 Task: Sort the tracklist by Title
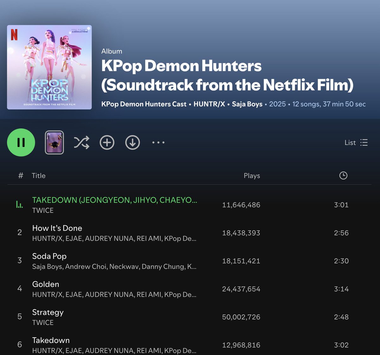[x=39, y=175]
